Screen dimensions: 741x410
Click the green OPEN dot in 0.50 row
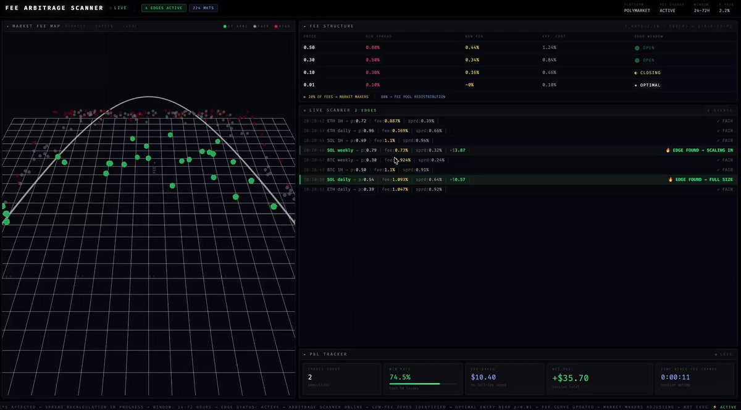tap(637, 48)
